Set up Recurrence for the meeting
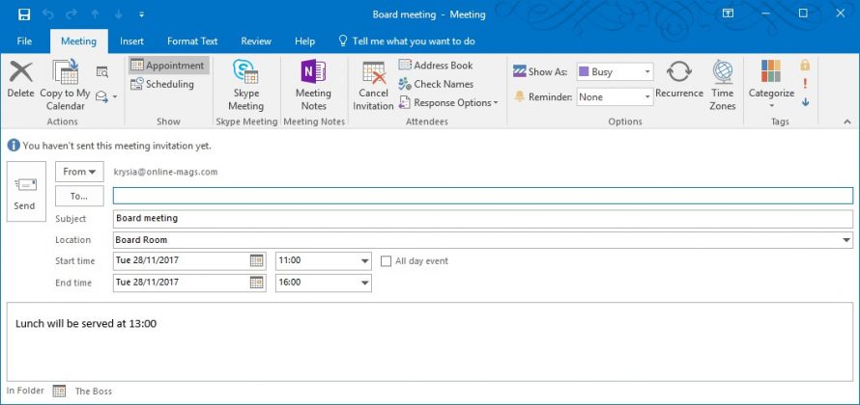This screenshot has width=860, height=405. click(679, 80)
